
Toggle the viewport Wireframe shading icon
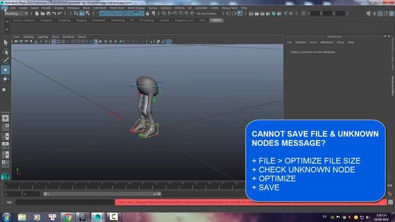point(91,41)
